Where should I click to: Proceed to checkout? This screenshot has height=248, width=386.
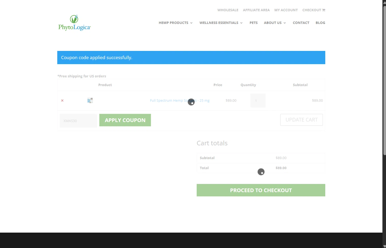point(261,190)
